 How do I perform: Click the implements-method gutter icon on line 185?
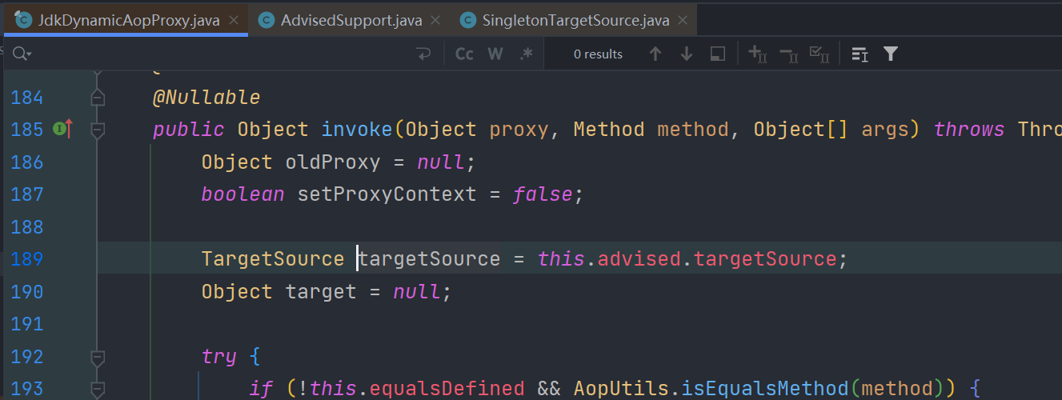62,128
